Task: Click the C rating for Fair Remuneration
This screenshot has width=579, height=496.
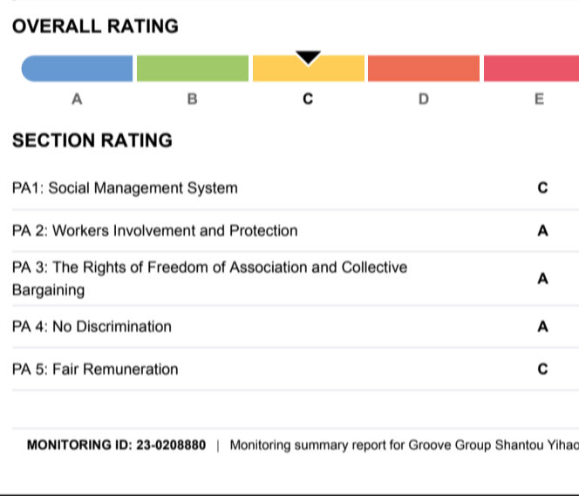Action: point(542,370)
